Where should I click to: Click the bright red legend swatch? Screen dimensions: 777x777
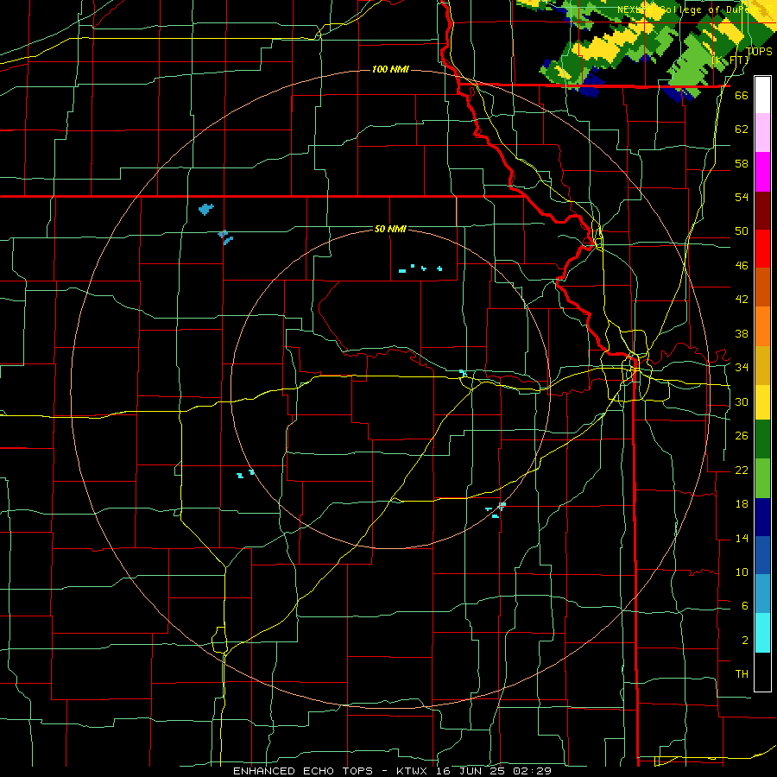(762, 249)
